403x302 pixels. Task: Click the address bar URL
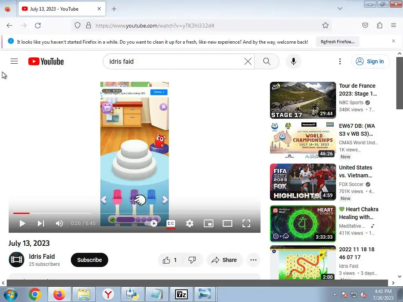(x=155, y=26)
